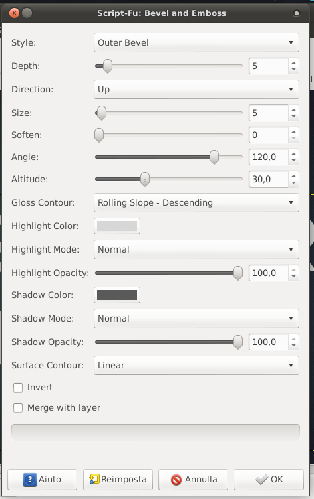Image resolution: width=314 pixels, height=499 pixels.
Task: Open the Highlight Mode dropdown
Action: point(196,249)
